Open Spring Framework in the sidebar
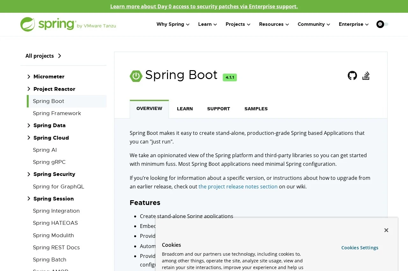 coord(57,113)
